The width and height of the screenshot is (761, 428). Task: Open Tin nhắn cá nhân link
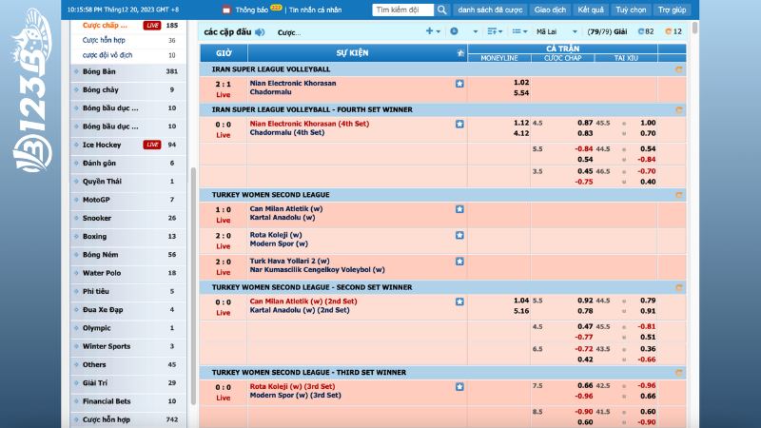pyautogui.click(x=315, y=10)
